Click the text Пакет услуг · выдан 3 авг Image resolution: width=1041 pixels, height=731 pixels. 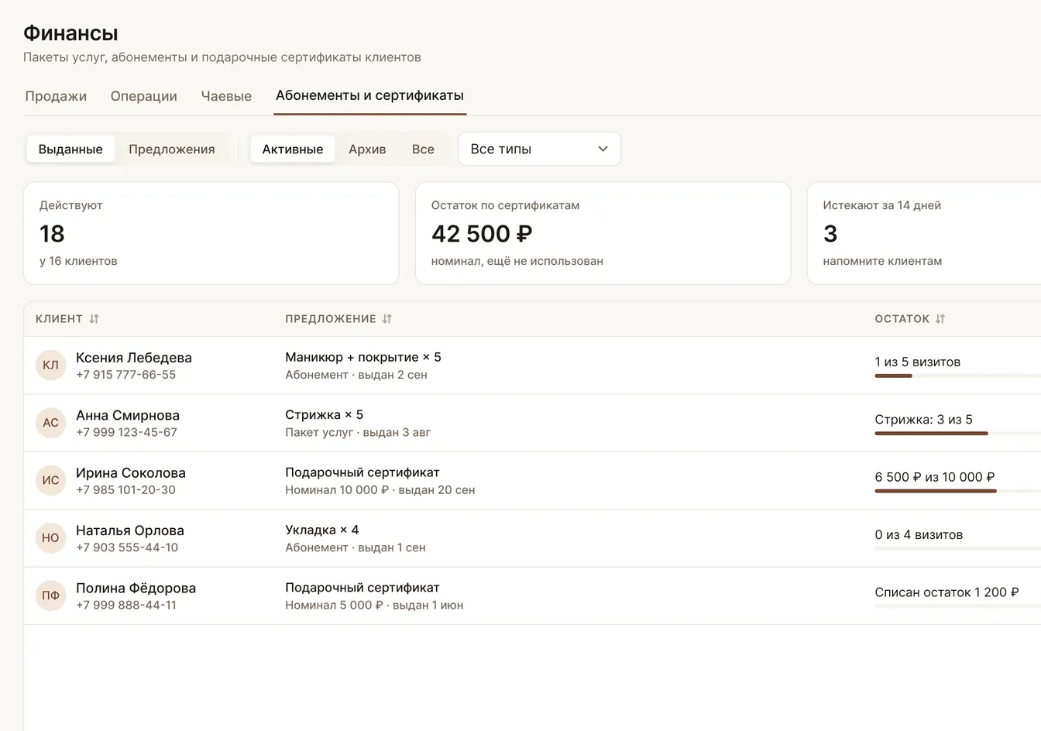click(x=358, y=432)
